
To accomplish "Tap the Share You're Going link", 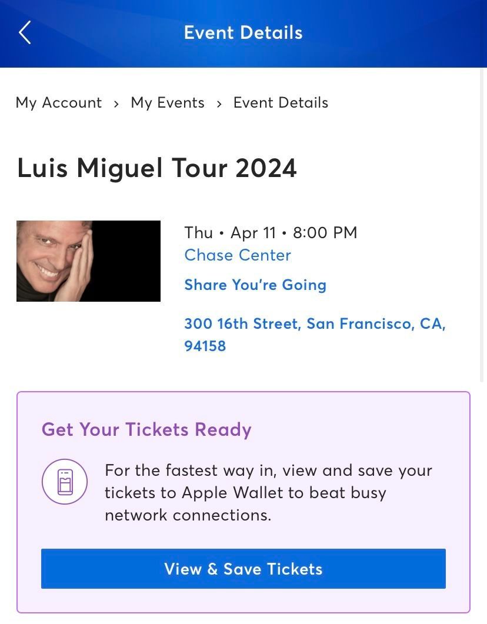I will pos(255,285).
